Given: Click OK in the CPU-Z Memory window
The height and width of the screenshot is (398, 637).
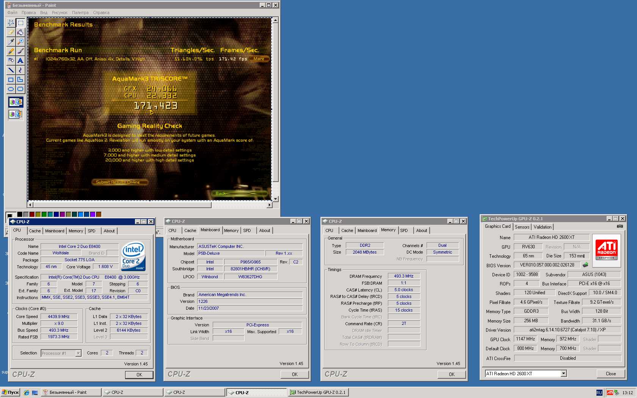Looking at the screenshot, I should point(452,374).
